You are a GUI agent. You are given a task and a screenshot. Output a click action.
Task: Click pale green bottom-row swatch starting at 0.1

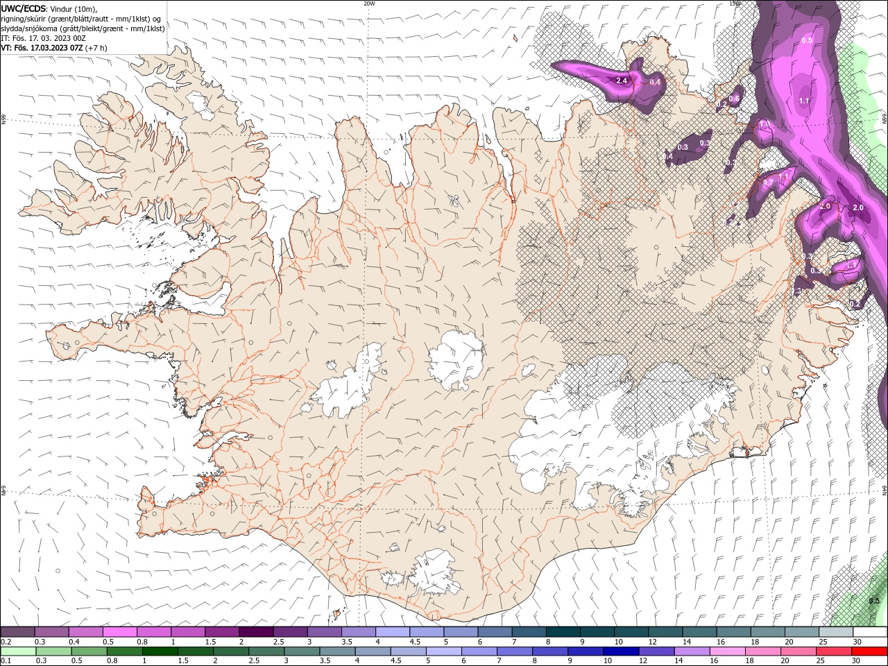18,651
